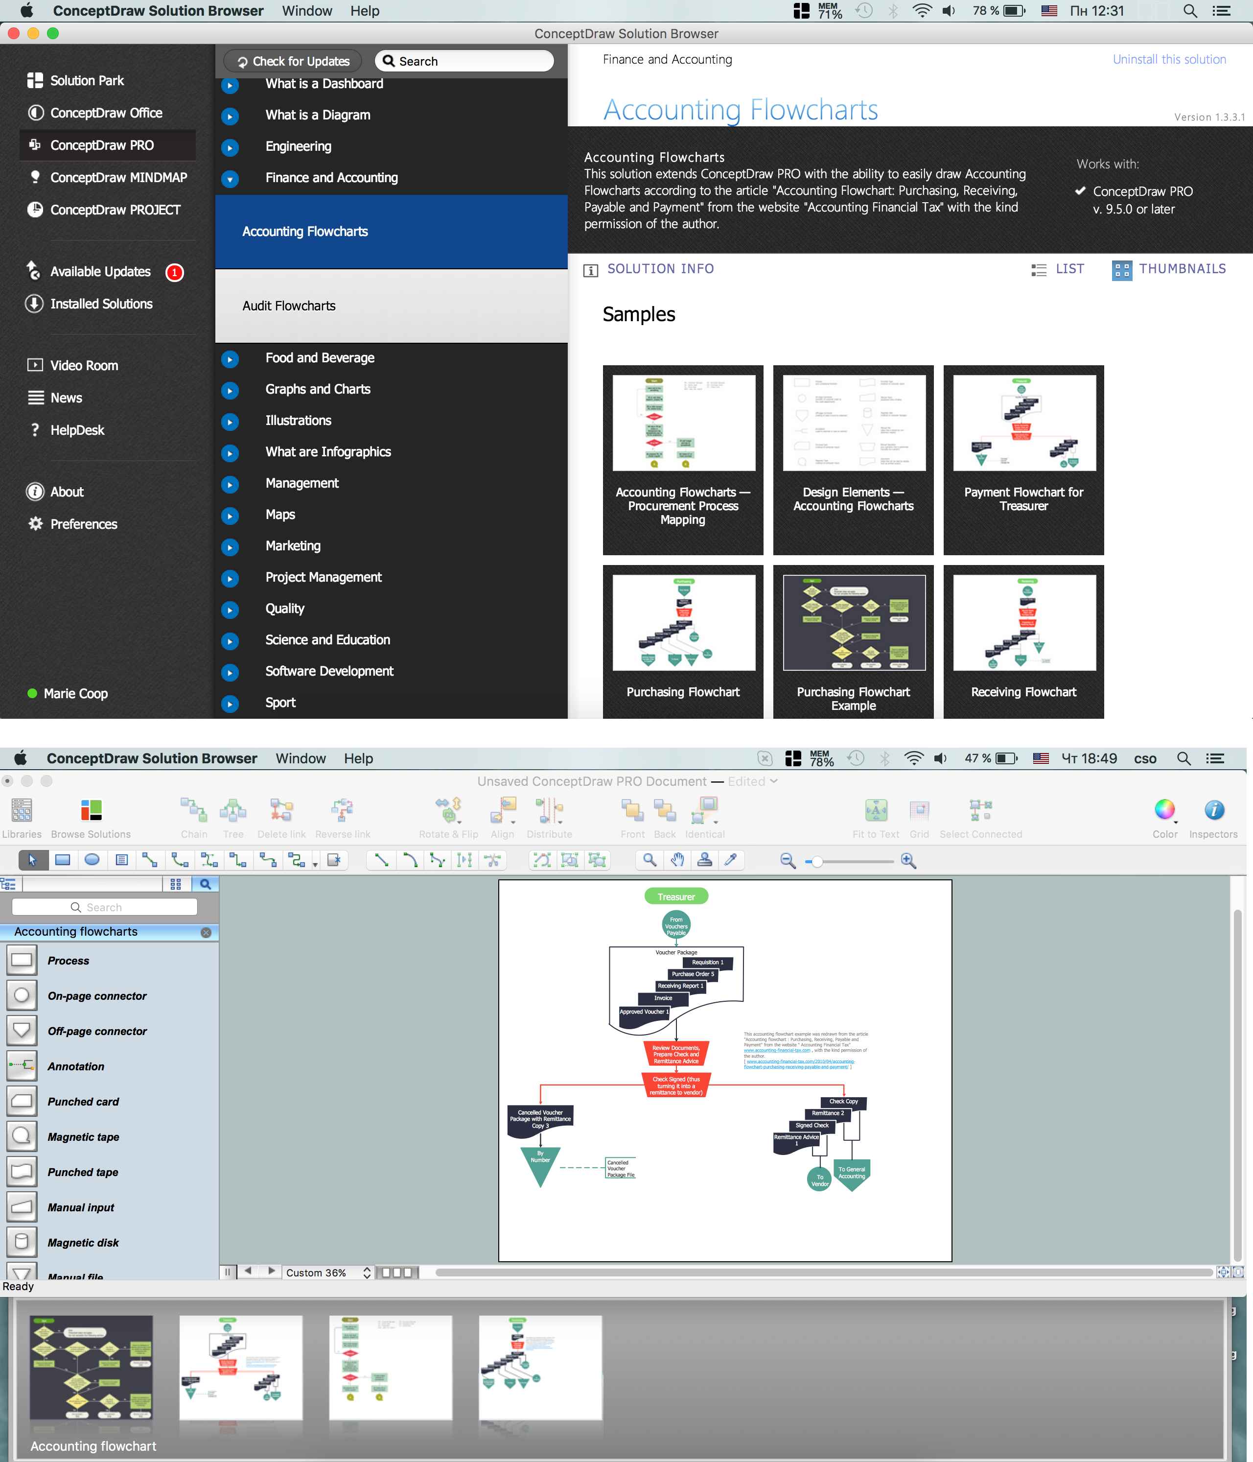Select the straight line draw tool
This screenshot has width=1253, height=1462.
tap(382, 860)
